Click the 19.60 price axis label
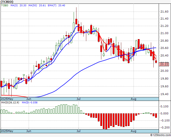 click(x=164, y=86)
